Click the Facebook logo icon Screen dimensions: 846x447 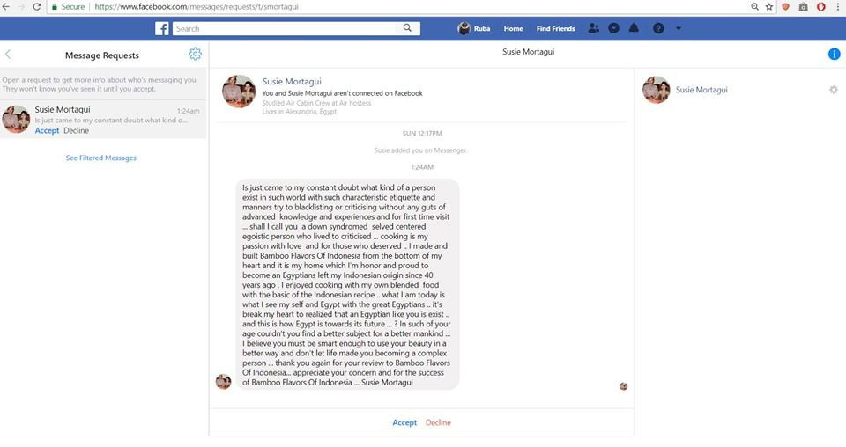(162, 28)
